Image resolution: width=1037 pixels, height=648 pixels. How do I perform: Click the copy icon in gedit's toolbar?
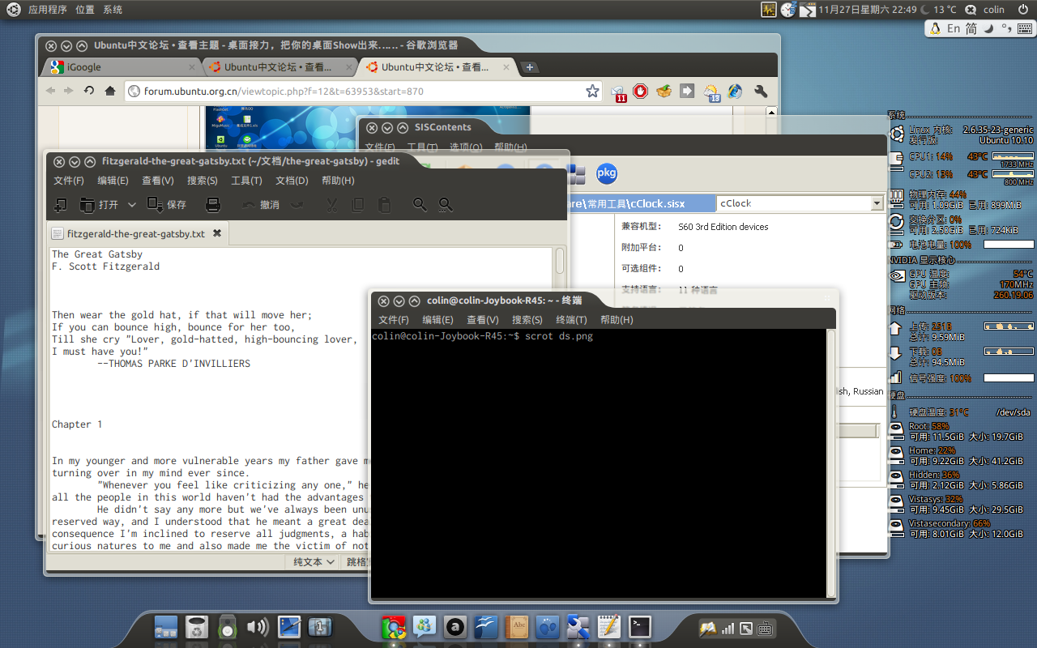[x=357, y=205]
